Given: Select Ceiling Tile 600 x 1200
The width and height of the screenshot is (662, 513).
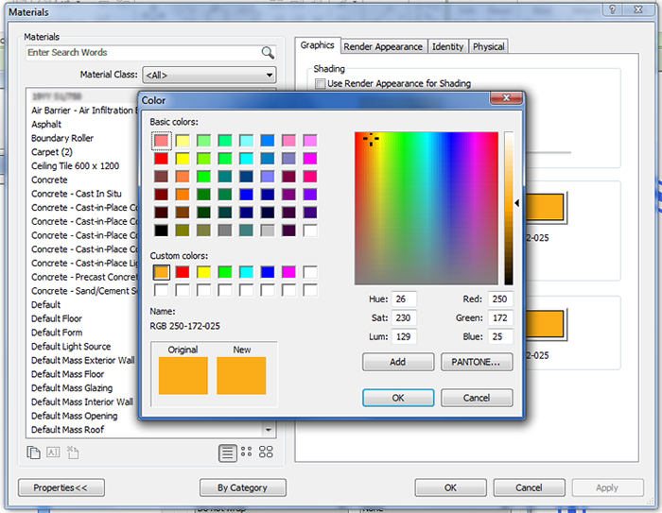Looking at the screenshot, I should click(x=75, y=166).
